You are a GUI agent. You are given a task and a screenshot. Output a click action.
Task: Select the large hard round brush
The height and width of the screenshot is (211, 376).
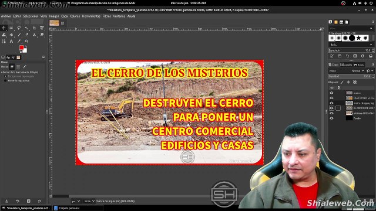tap(352, 38)
